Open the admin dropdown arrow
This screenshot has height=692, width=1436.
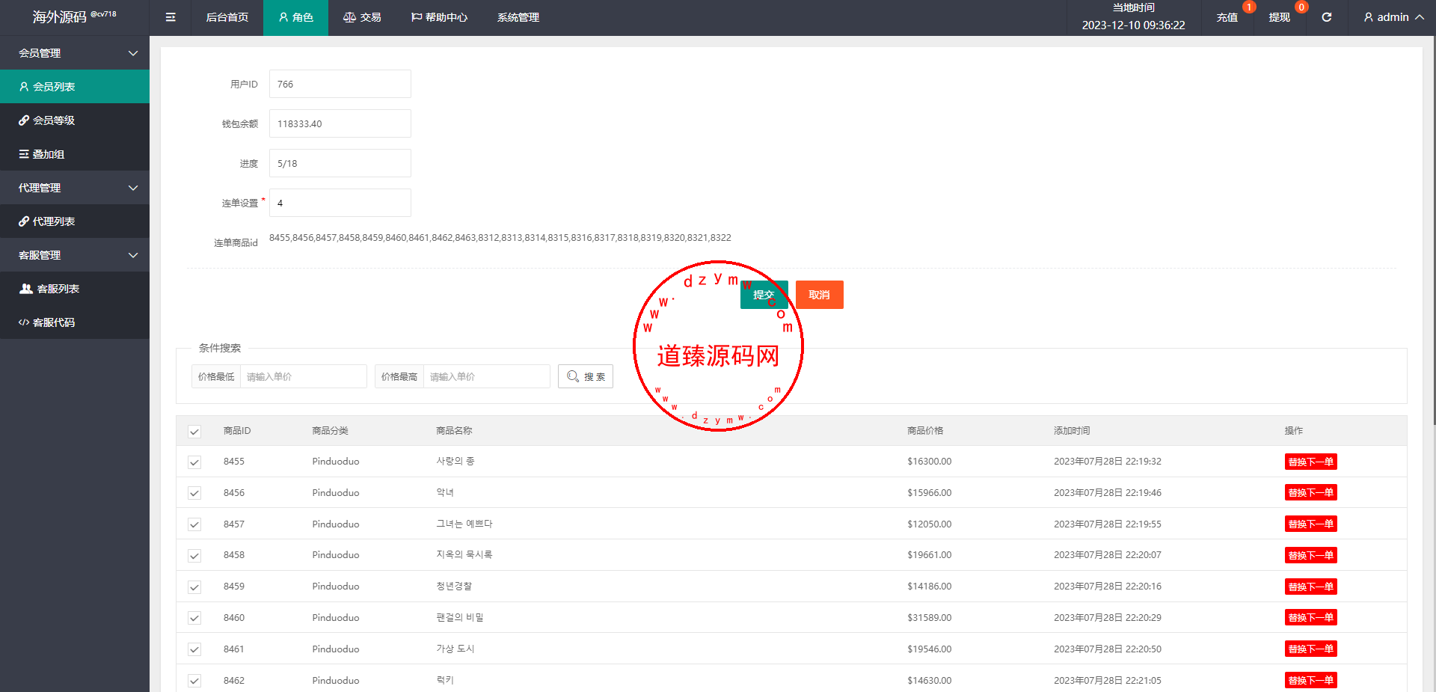point(1419,17)
